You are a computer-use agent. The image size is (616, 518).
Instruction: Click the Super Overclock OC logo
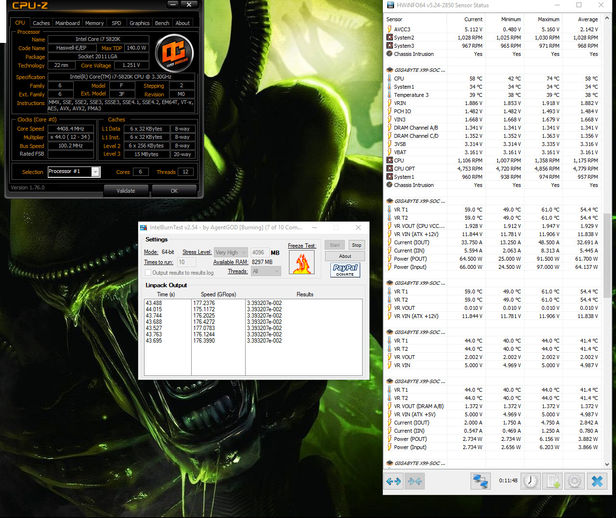[174, 53]
